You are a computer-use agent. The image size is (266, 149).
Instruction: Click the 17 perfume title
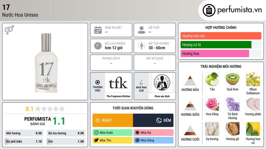[6, 7]
